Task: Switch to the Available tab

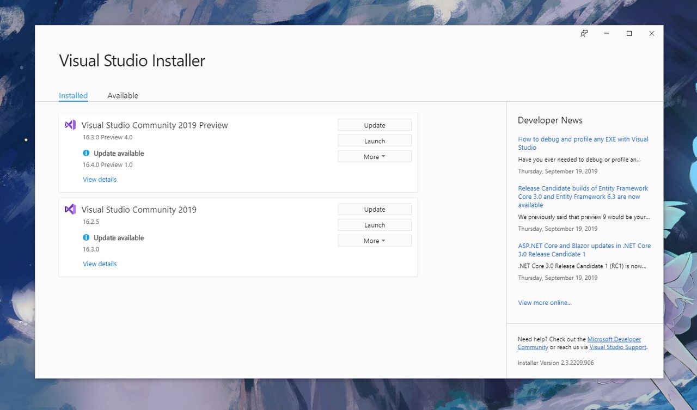Action: [123, 95]
